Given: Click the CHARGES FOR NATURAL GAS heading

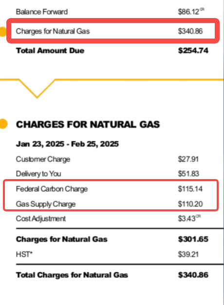Looking at the screenshot, I should click(x=88, y=124).
